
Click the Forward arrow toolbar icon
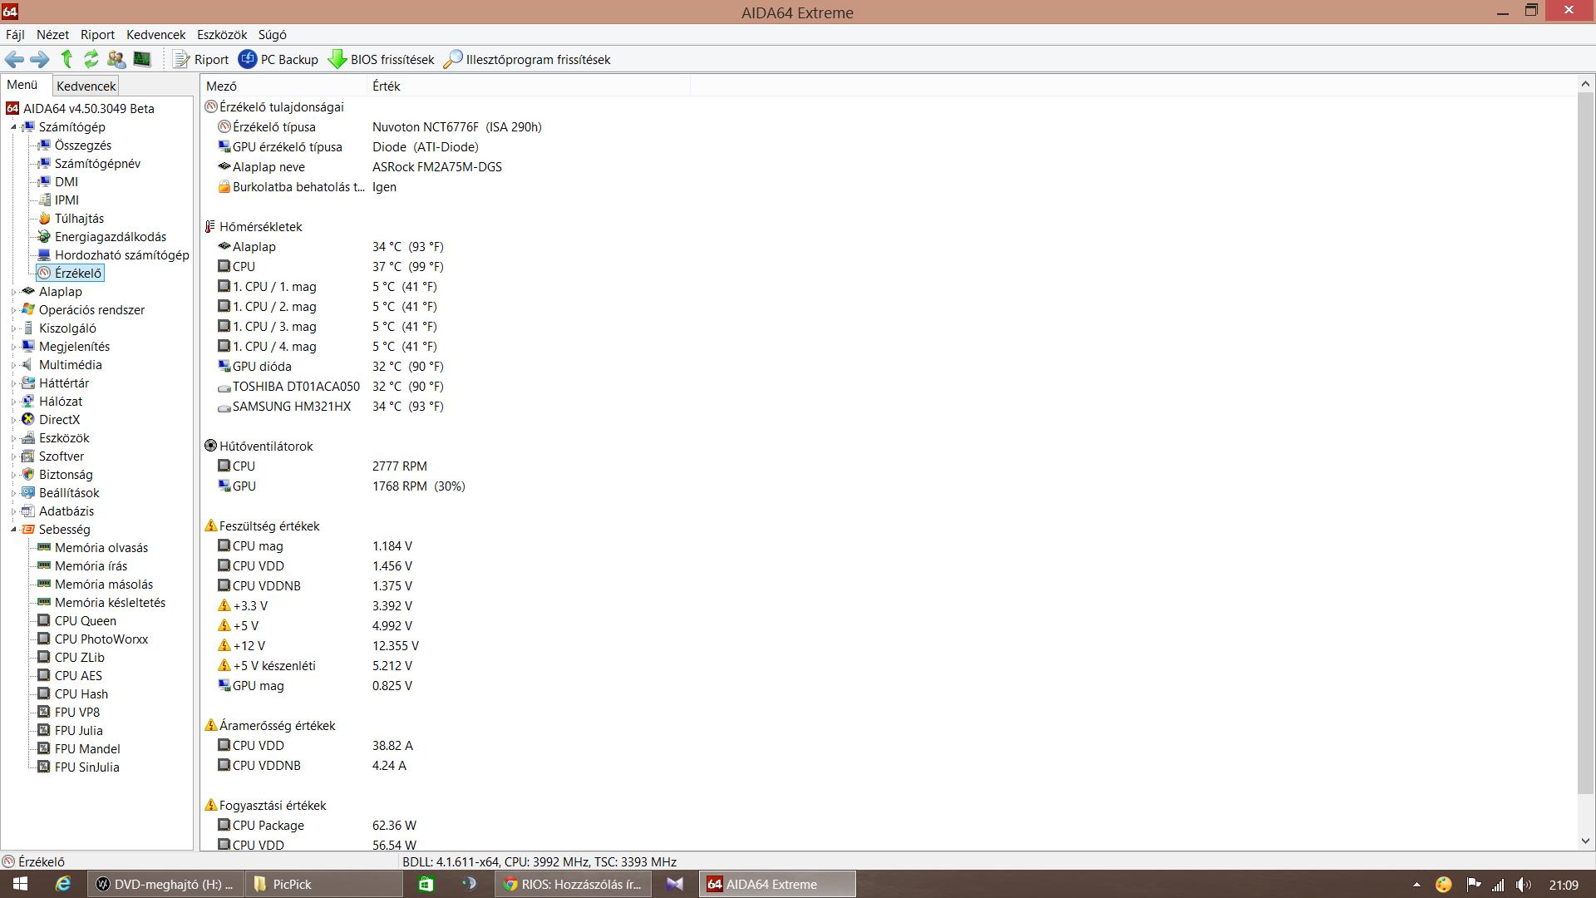[x=39, y=59]
